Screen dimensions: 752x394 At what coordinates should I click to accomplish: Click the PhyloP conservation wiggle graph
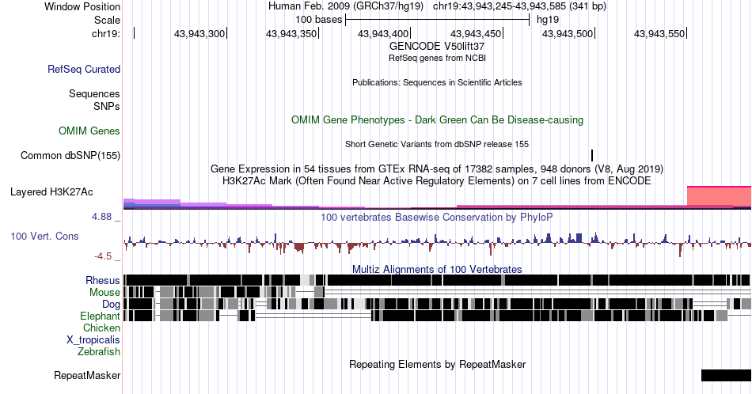(x=437, y=243)
